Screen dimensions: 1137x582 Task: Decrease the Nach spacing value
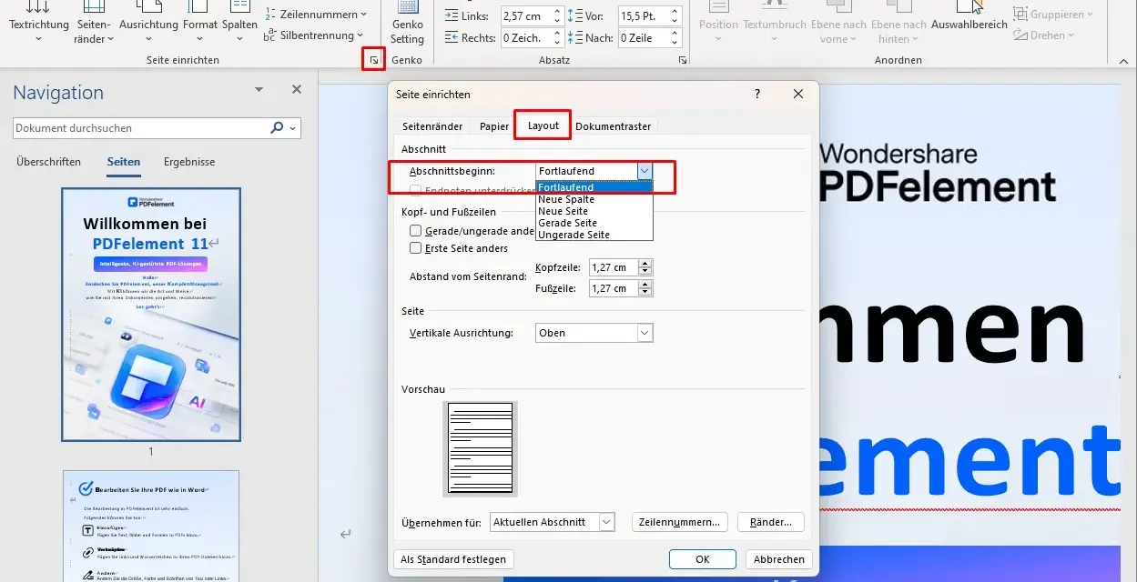point(675,43)
